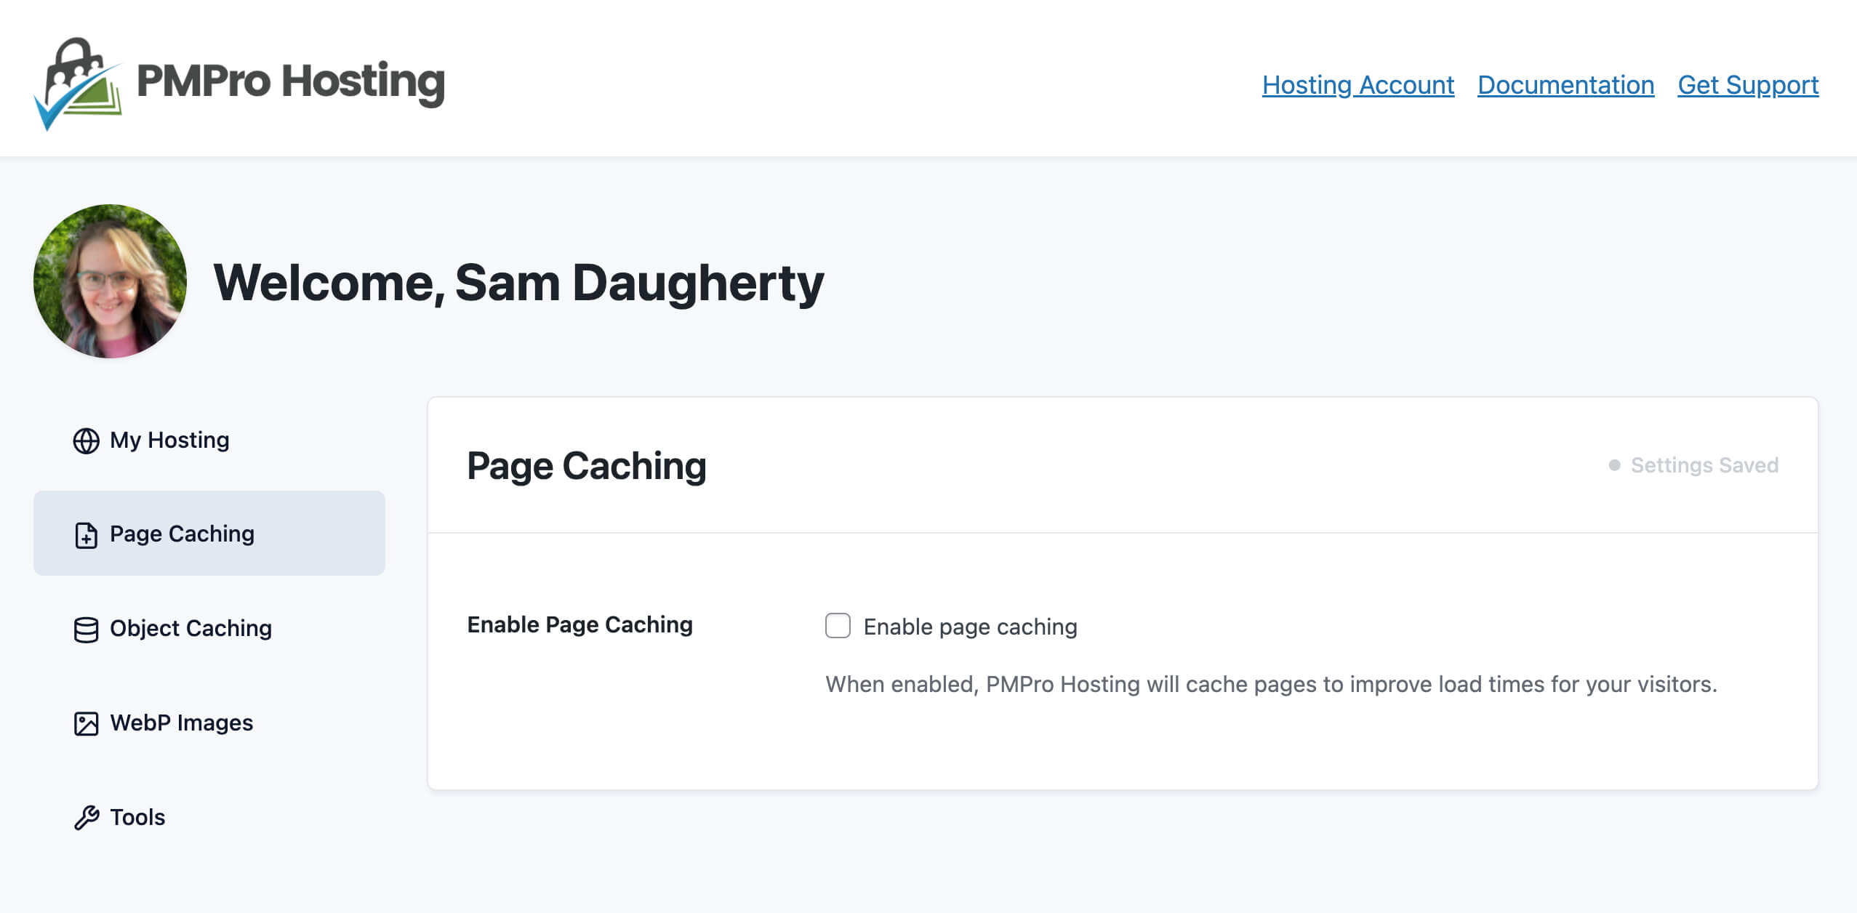The height and width of the screenshot is (913, 1857).
Task: Click the picture icon beside WebP Images
Action: click(x=86, y=724)
